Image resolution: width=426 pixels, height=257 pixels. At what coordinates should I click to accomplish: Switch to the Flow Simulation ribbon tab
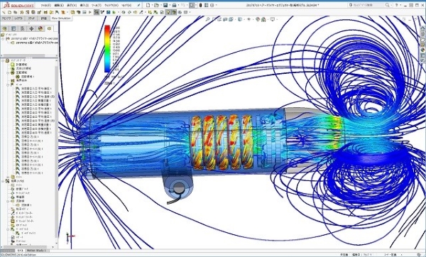coord(61,18)
